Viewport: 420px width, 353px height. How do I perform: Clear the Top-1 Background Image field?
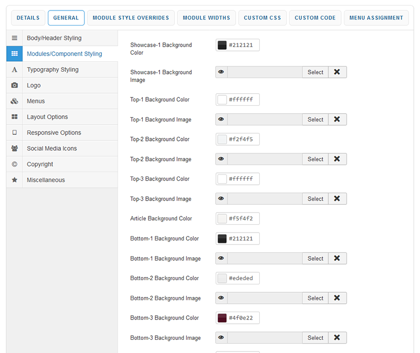337,119
